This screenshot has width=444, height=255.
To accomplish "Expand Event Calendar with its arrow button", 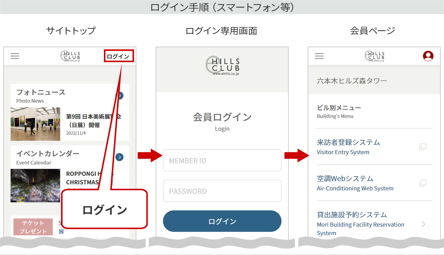I will pyautogui.click(x=119, y=157).
